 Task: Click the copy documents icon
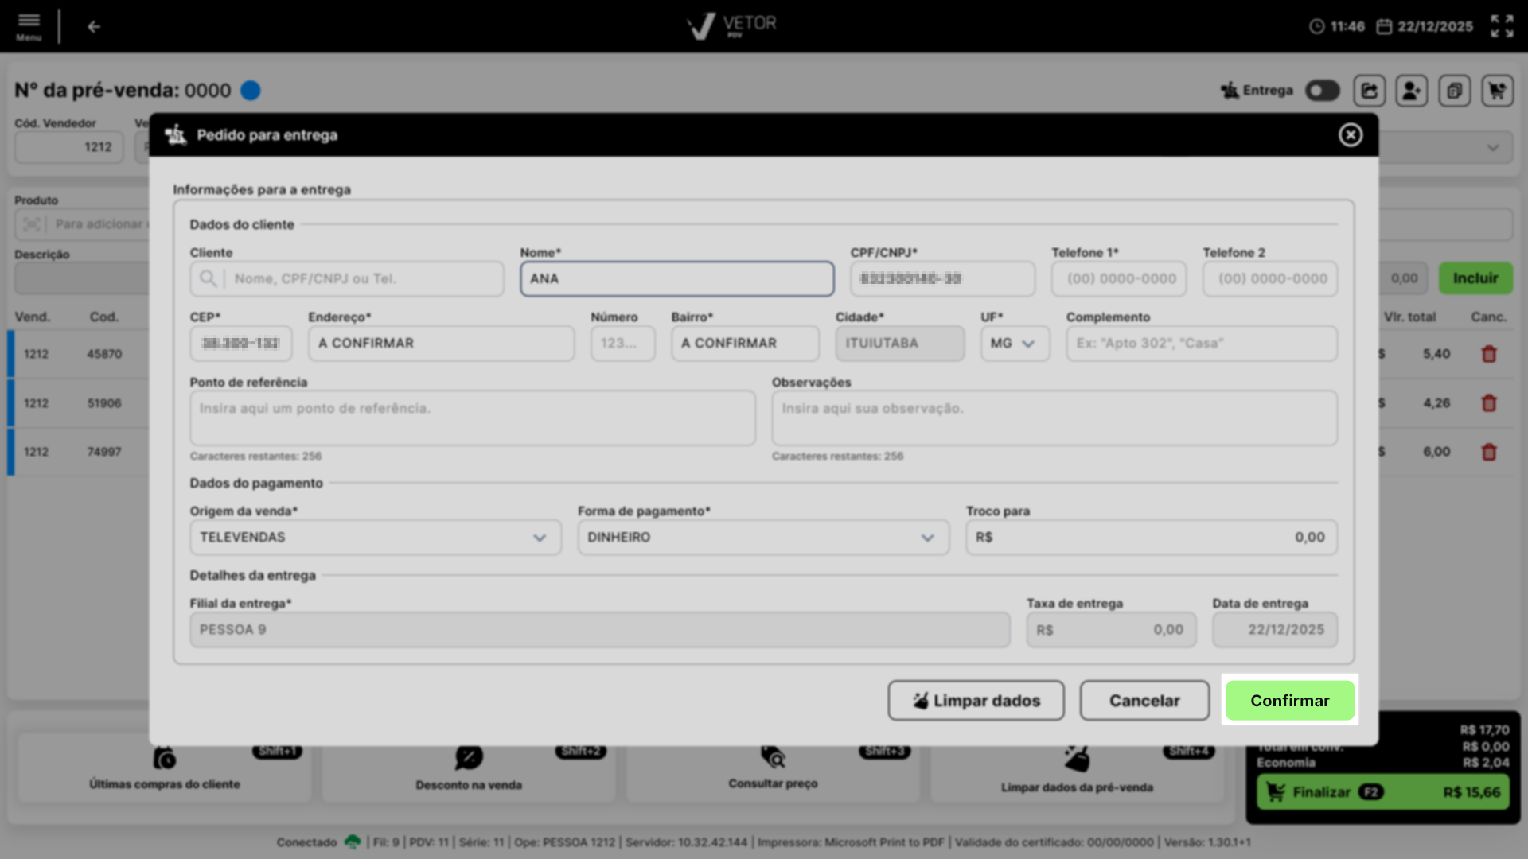coord(1455,91)
